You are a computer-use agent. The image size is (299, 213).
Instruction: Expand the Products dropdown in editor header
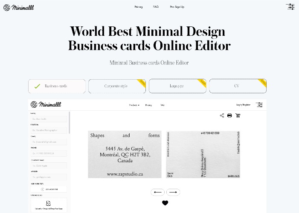[134, 105]
